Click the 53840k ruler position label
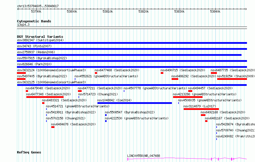Viewport: 255px width, 162px height. click(215, 11)
